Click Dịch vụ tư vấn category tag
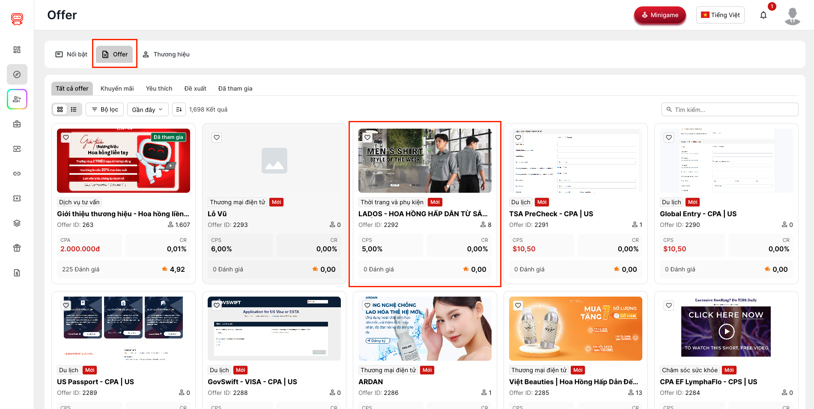 pos(79,202)
